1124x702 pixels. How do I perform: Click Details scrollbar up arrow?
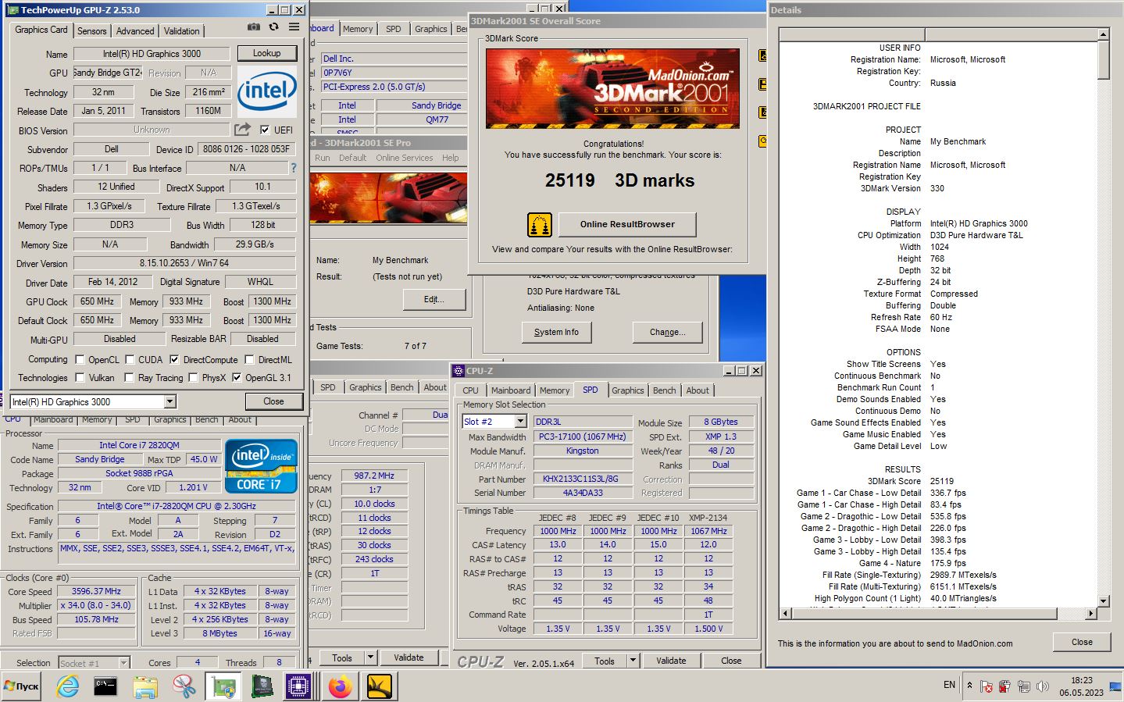click(x=1103, y=34)
